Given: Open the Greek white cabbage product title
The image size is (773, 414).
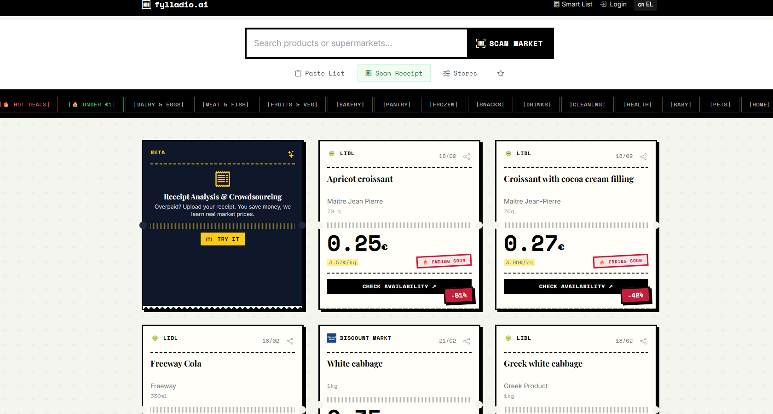Looking at the screenshot, I should 543,364.
